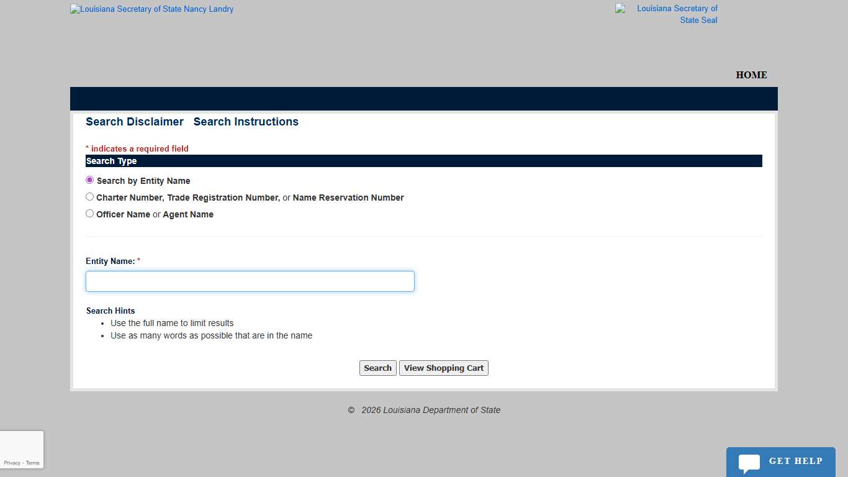Screen dimensions: 848x477
Task: Click the Louisiana State Seal image
Action: click(x=667, y=14)
